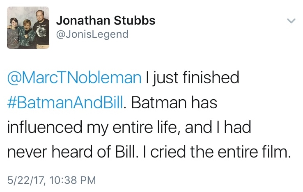
Task: Open Jonathan Stubbs' profile photo
Action: click(28, 27)
